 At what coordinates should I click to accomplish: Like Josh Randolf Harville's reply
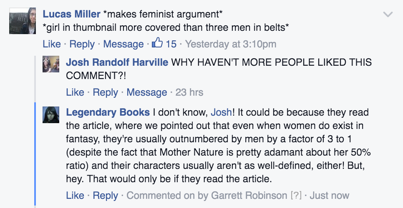tap(75, 92)
